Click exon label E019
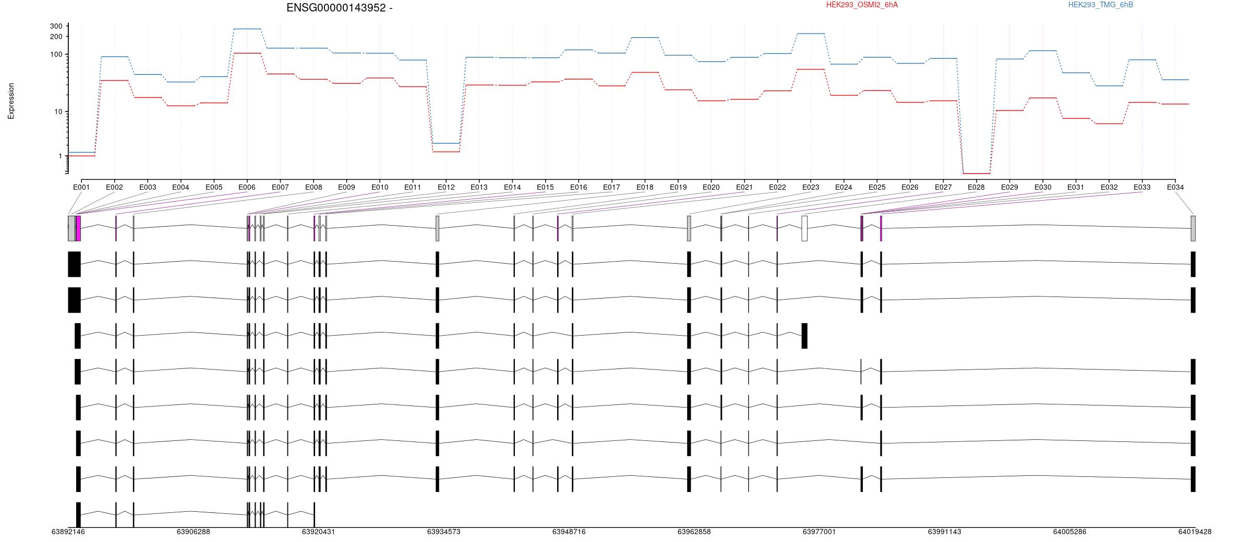 pyautogui.click(x=678, y=187)
